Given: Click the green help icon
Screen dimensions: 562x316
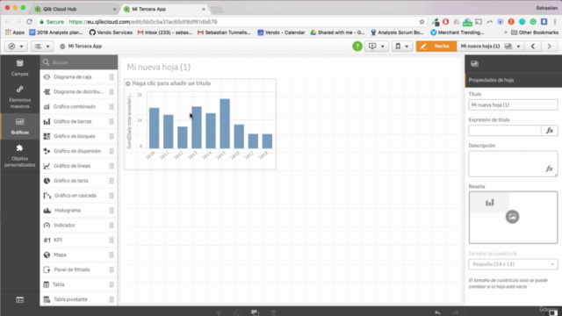Looking at the screenshot, I should pos(357,47).
